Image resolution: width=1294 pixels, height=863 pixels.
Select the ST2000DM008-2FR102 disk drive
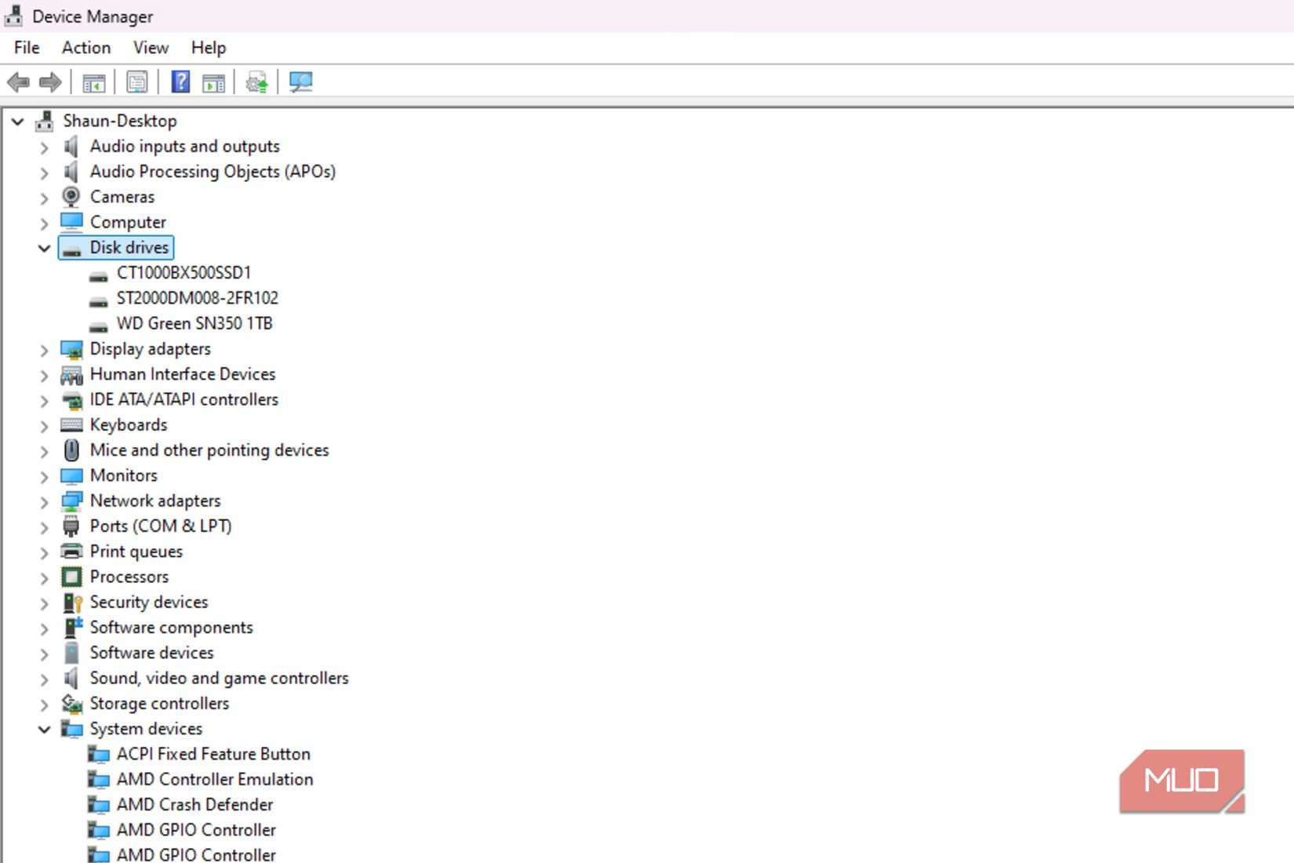[x=198, y=298]
